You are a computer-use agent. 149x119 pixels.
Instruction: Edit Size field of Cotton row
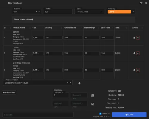tap(38, 53)
